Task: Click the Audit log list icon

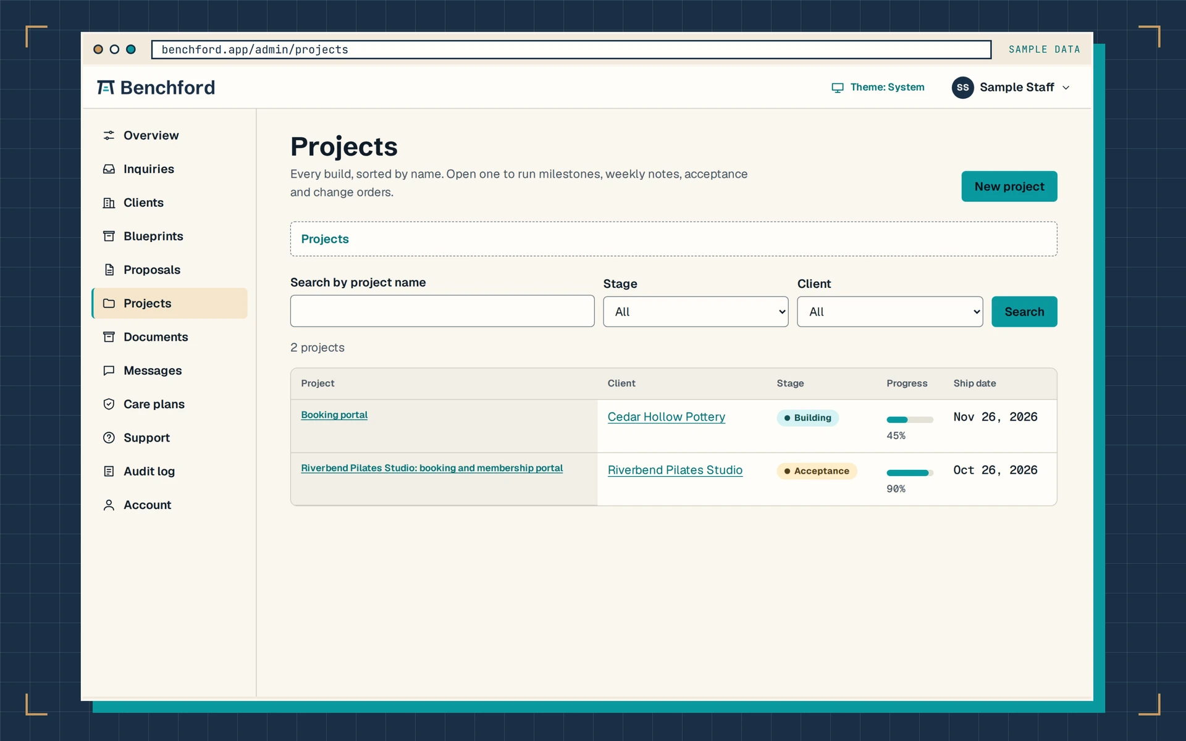Action: click(x=109, y=471)
